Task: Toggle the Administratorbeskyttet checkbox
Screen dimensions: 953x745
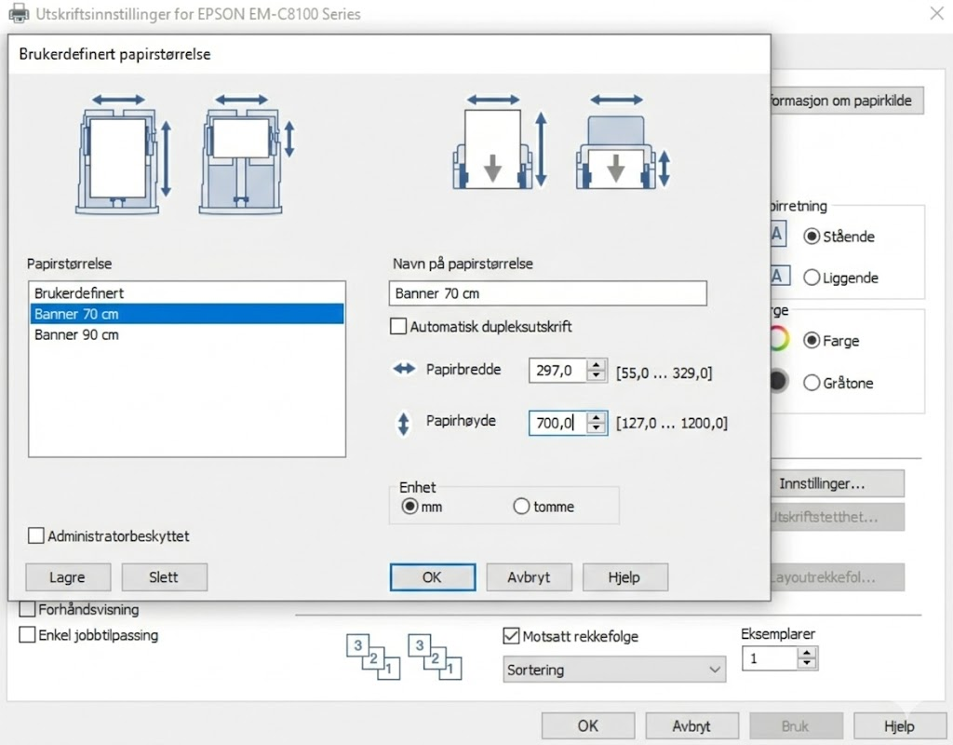Action: (36, 536)
